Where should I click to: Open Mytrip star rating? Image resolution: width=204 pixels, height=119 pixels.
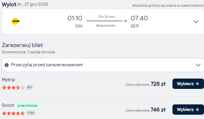pos(13,87)
